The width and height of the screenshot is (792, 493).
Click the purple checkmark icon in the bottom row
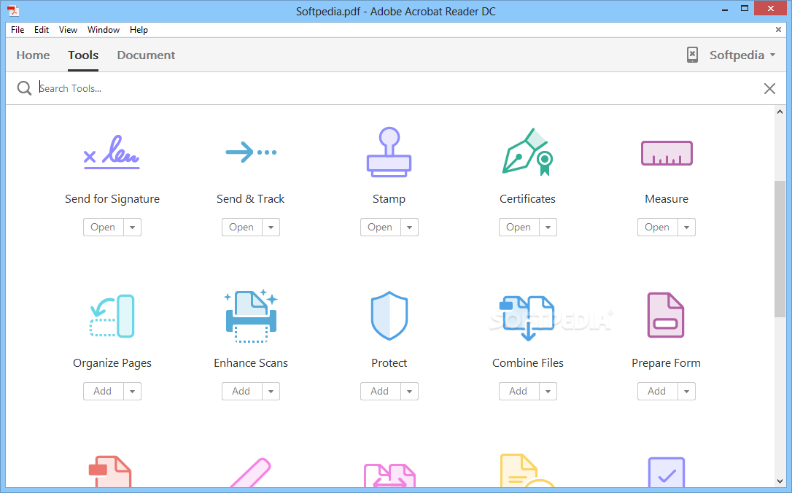[x=667, y=473]
